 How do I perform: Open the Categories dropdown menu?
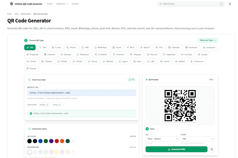[x=62, y=4]
